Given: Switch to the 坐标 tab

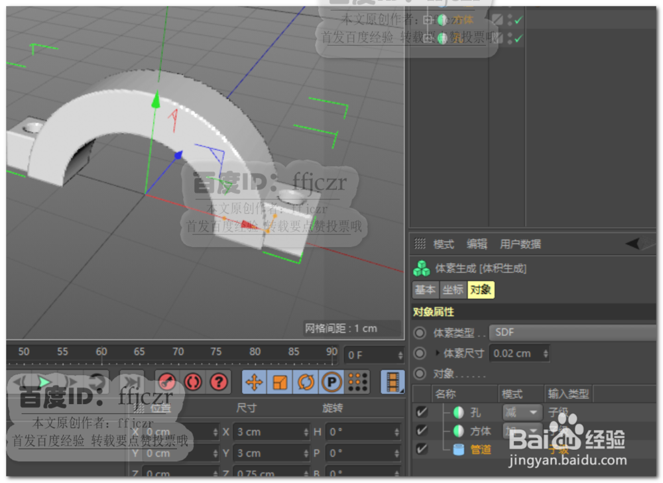Looking at the screenshot, I should point(453,290).
